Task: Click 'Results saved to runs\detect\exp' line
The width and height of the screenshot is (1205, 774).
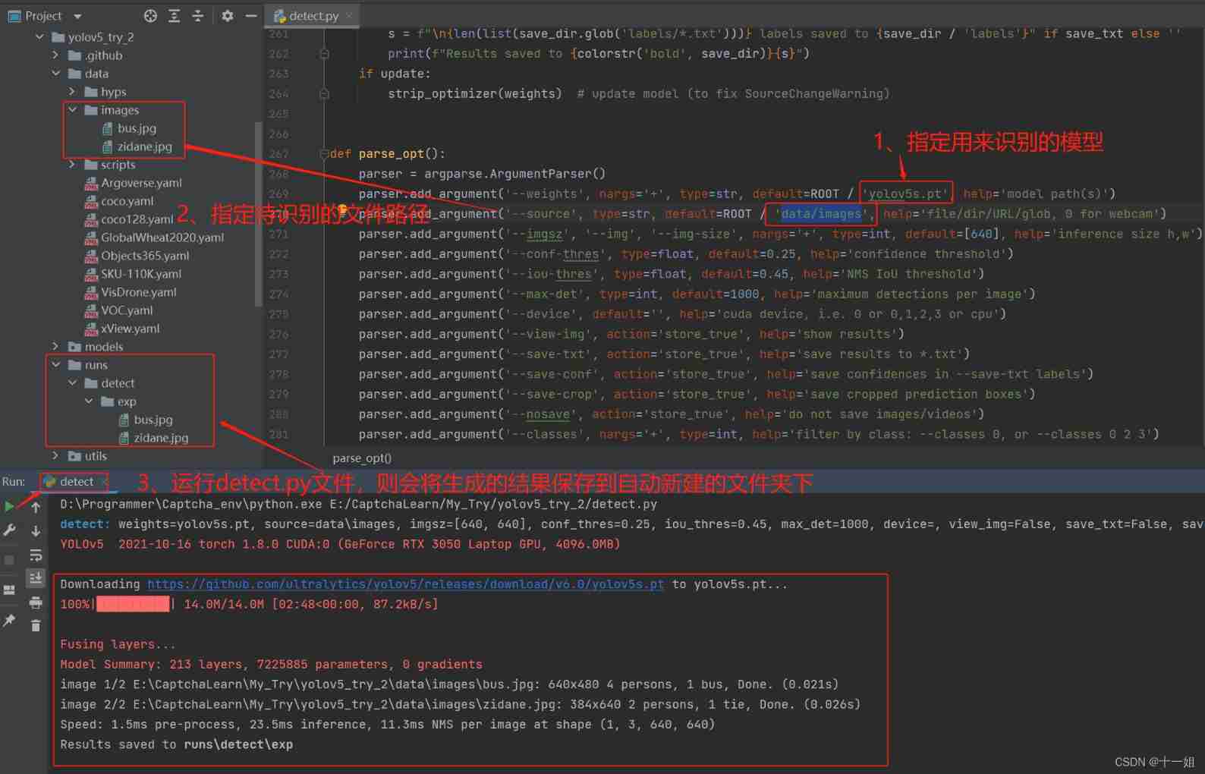Action: click(x=176, y=744)
